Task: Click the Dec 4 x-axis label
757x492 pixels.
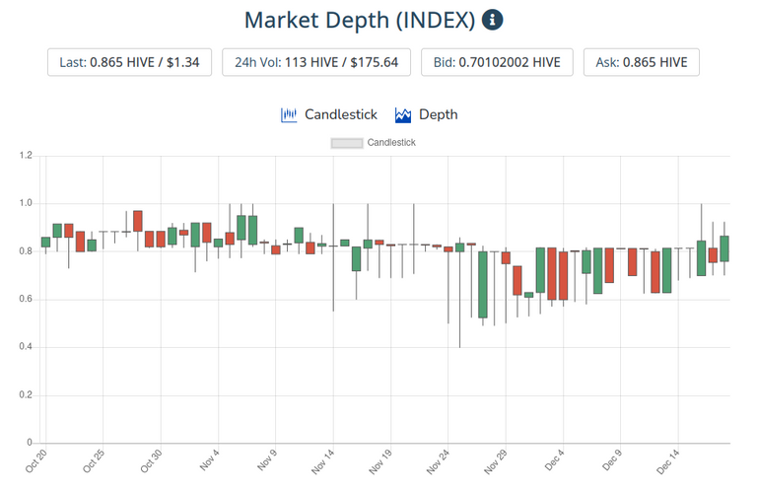Action: pos(555,460)
